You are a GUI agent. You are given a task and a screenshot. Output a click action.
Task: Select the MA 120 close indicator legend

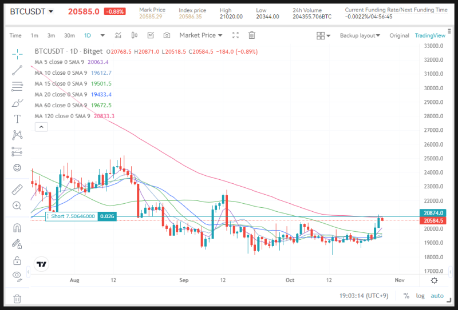click(74, 116)
